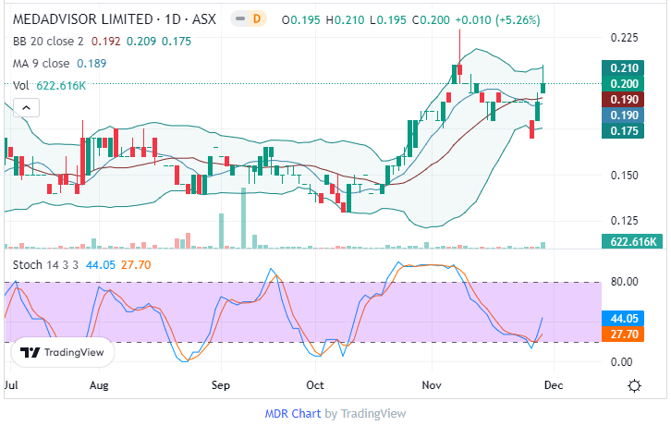Open chart settings gear icon
The image size is (671, 426).
(635, 385)
